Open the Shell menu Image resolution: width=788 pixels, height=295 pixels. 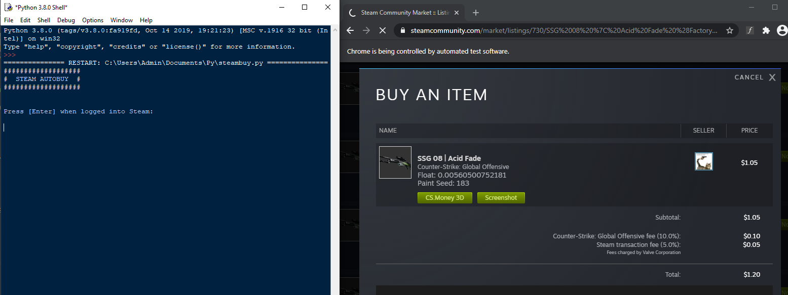[x=44, y=20]
